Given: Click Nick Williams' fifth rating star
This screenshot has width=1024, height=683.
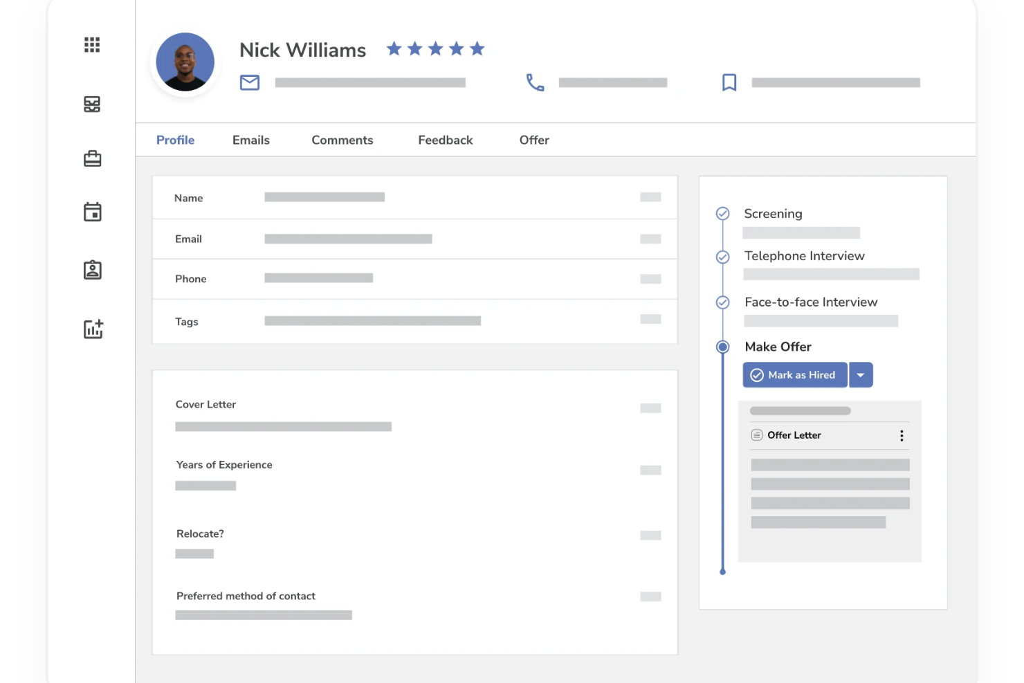Looking at the screenshot, I should tap(477, 48).
